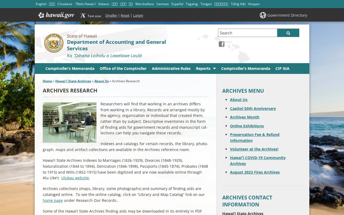Expand the Reports dropdown menu
Image resolution: width=344 pixels, height=215 pixels.
click(206, 69)
